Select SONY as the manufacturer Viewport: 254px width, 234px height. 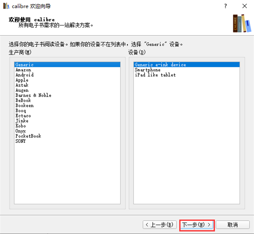click(21, 141)
